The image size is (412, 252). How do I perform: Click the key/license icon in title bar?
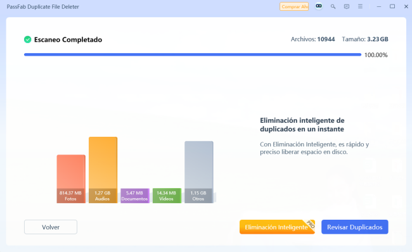tap(333, 6)
